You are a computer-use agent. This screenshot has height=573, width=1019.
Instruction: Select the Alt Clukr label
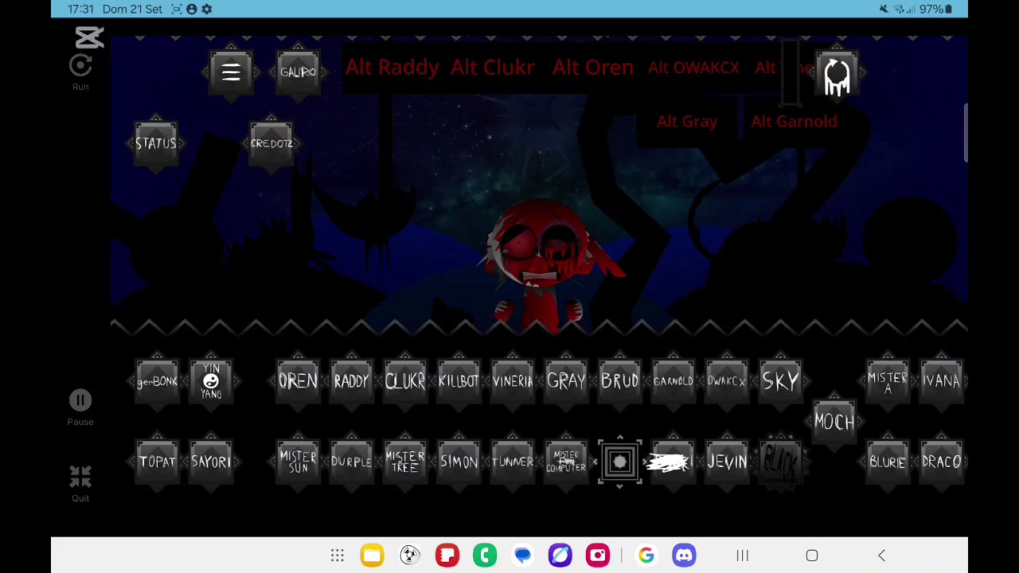tap(492, 68)
